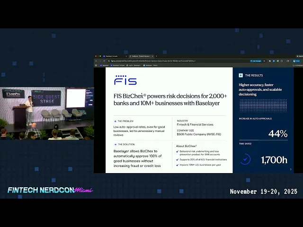Click the November 19-20, 2025 date text
The image size is (303, 227).
pos(264,192)
